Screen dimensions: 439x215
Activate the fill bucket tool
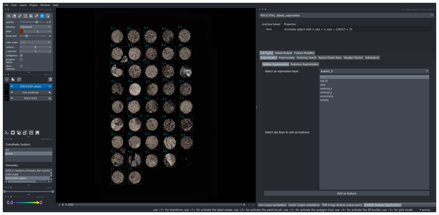click(31, 16)
